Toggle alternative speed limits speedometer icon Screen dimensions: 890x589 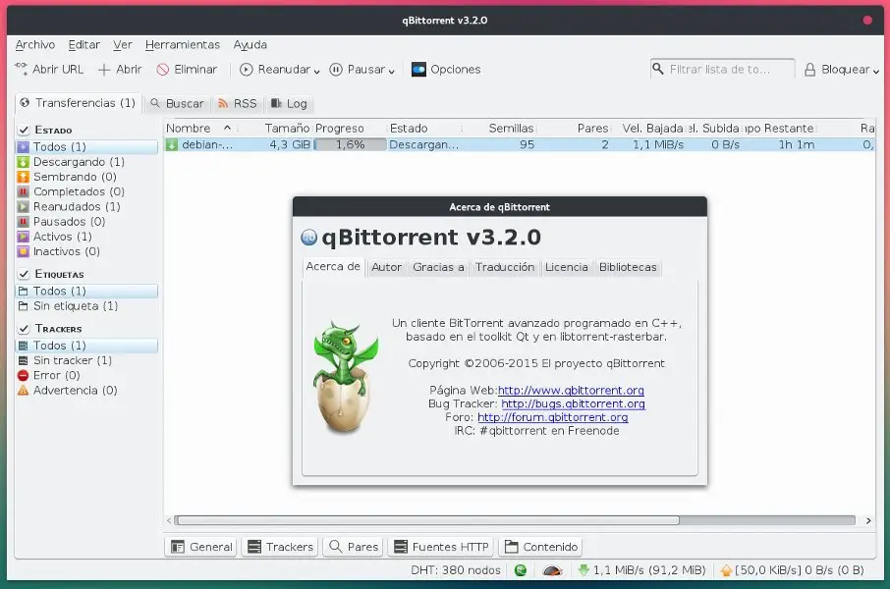552,570
